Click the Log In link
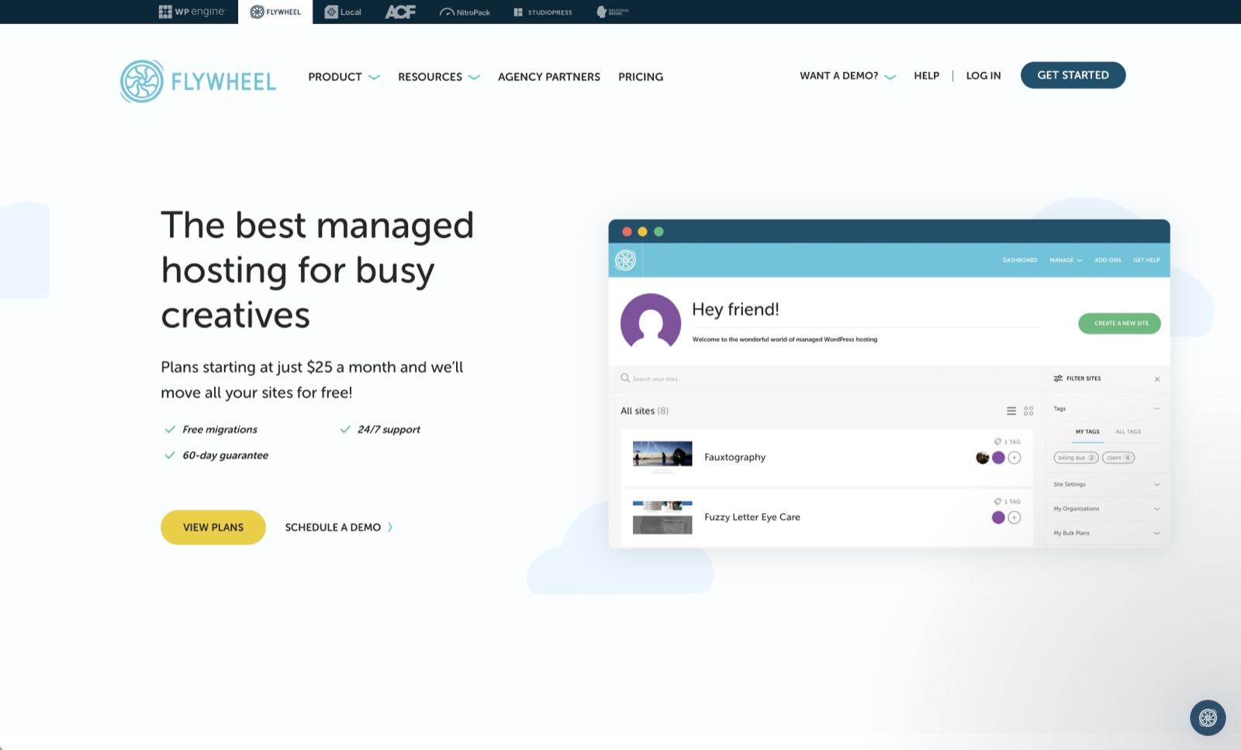1241x750 pixels. pos(983,75)
